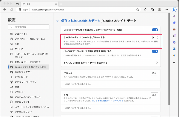Focus the 設定の検索 search field
179x117 pixels.
click(29, 27)
